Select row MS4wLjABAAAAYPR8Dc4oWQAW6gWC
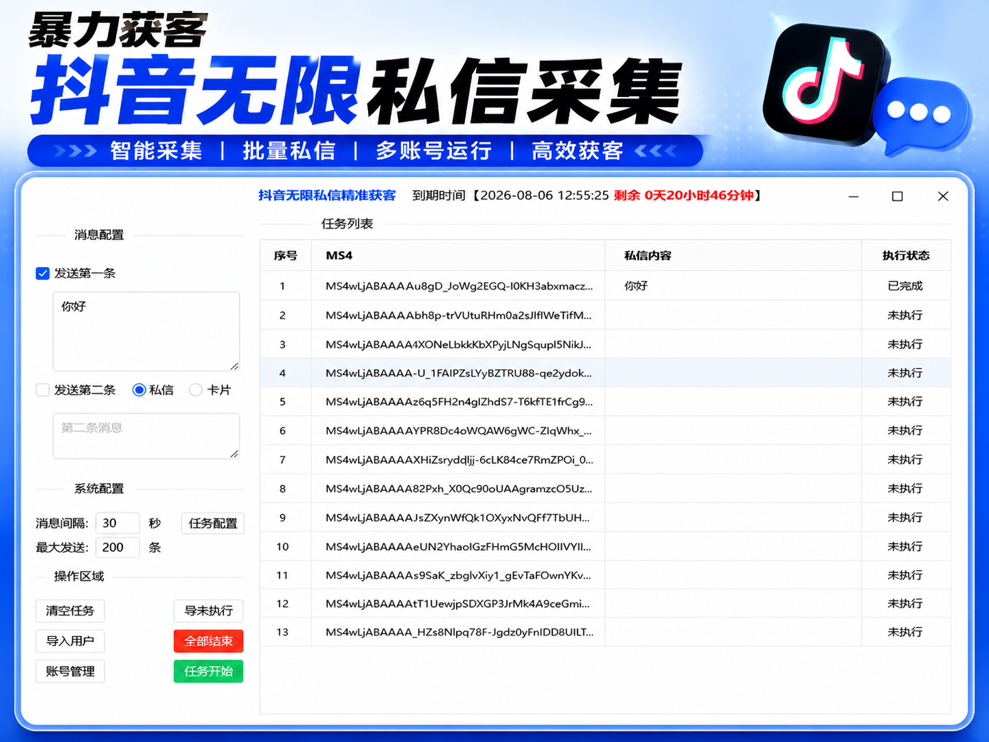Screen dimensions: 989x742 [605, 430]
